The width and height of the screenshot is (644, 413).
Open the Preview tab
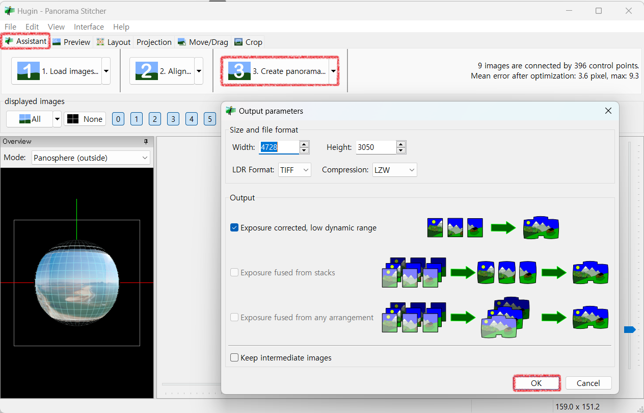pyautogui.click(x=71, y=42)
